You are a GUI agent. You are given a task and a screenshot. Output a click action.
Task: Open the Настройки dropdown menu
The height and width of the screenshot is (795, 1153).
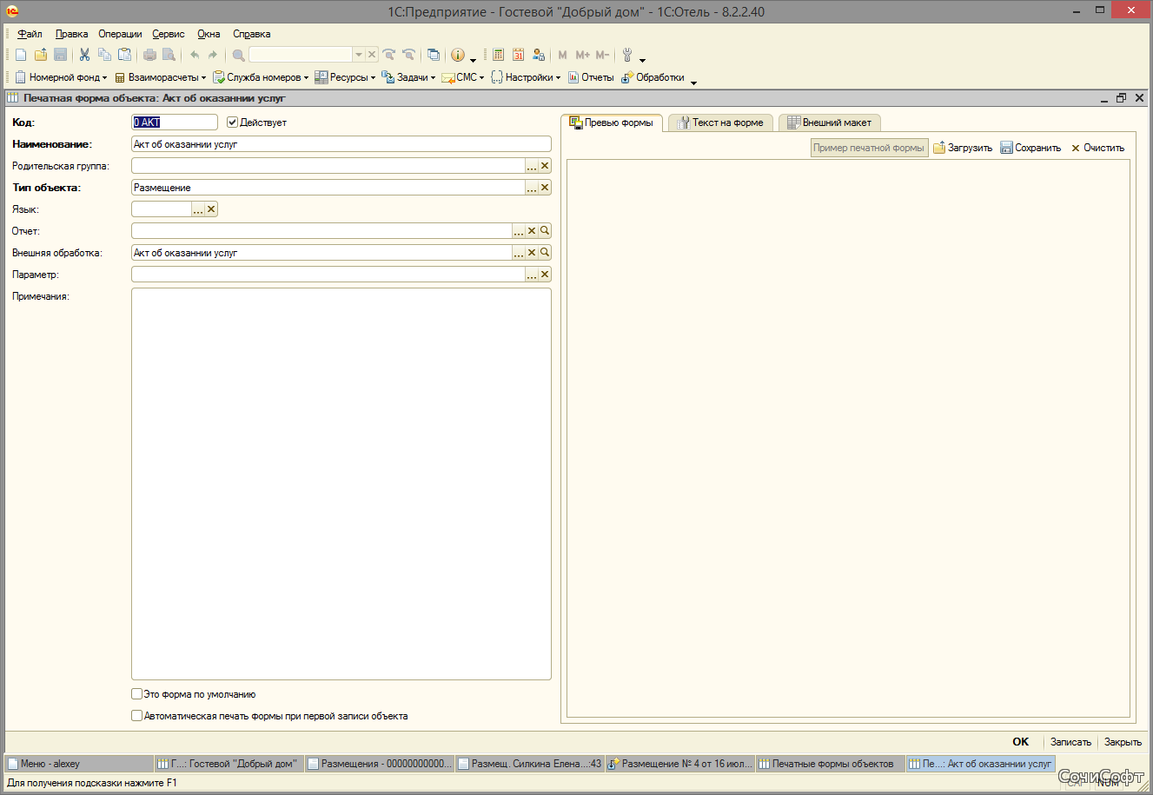[x=527, y=77]
